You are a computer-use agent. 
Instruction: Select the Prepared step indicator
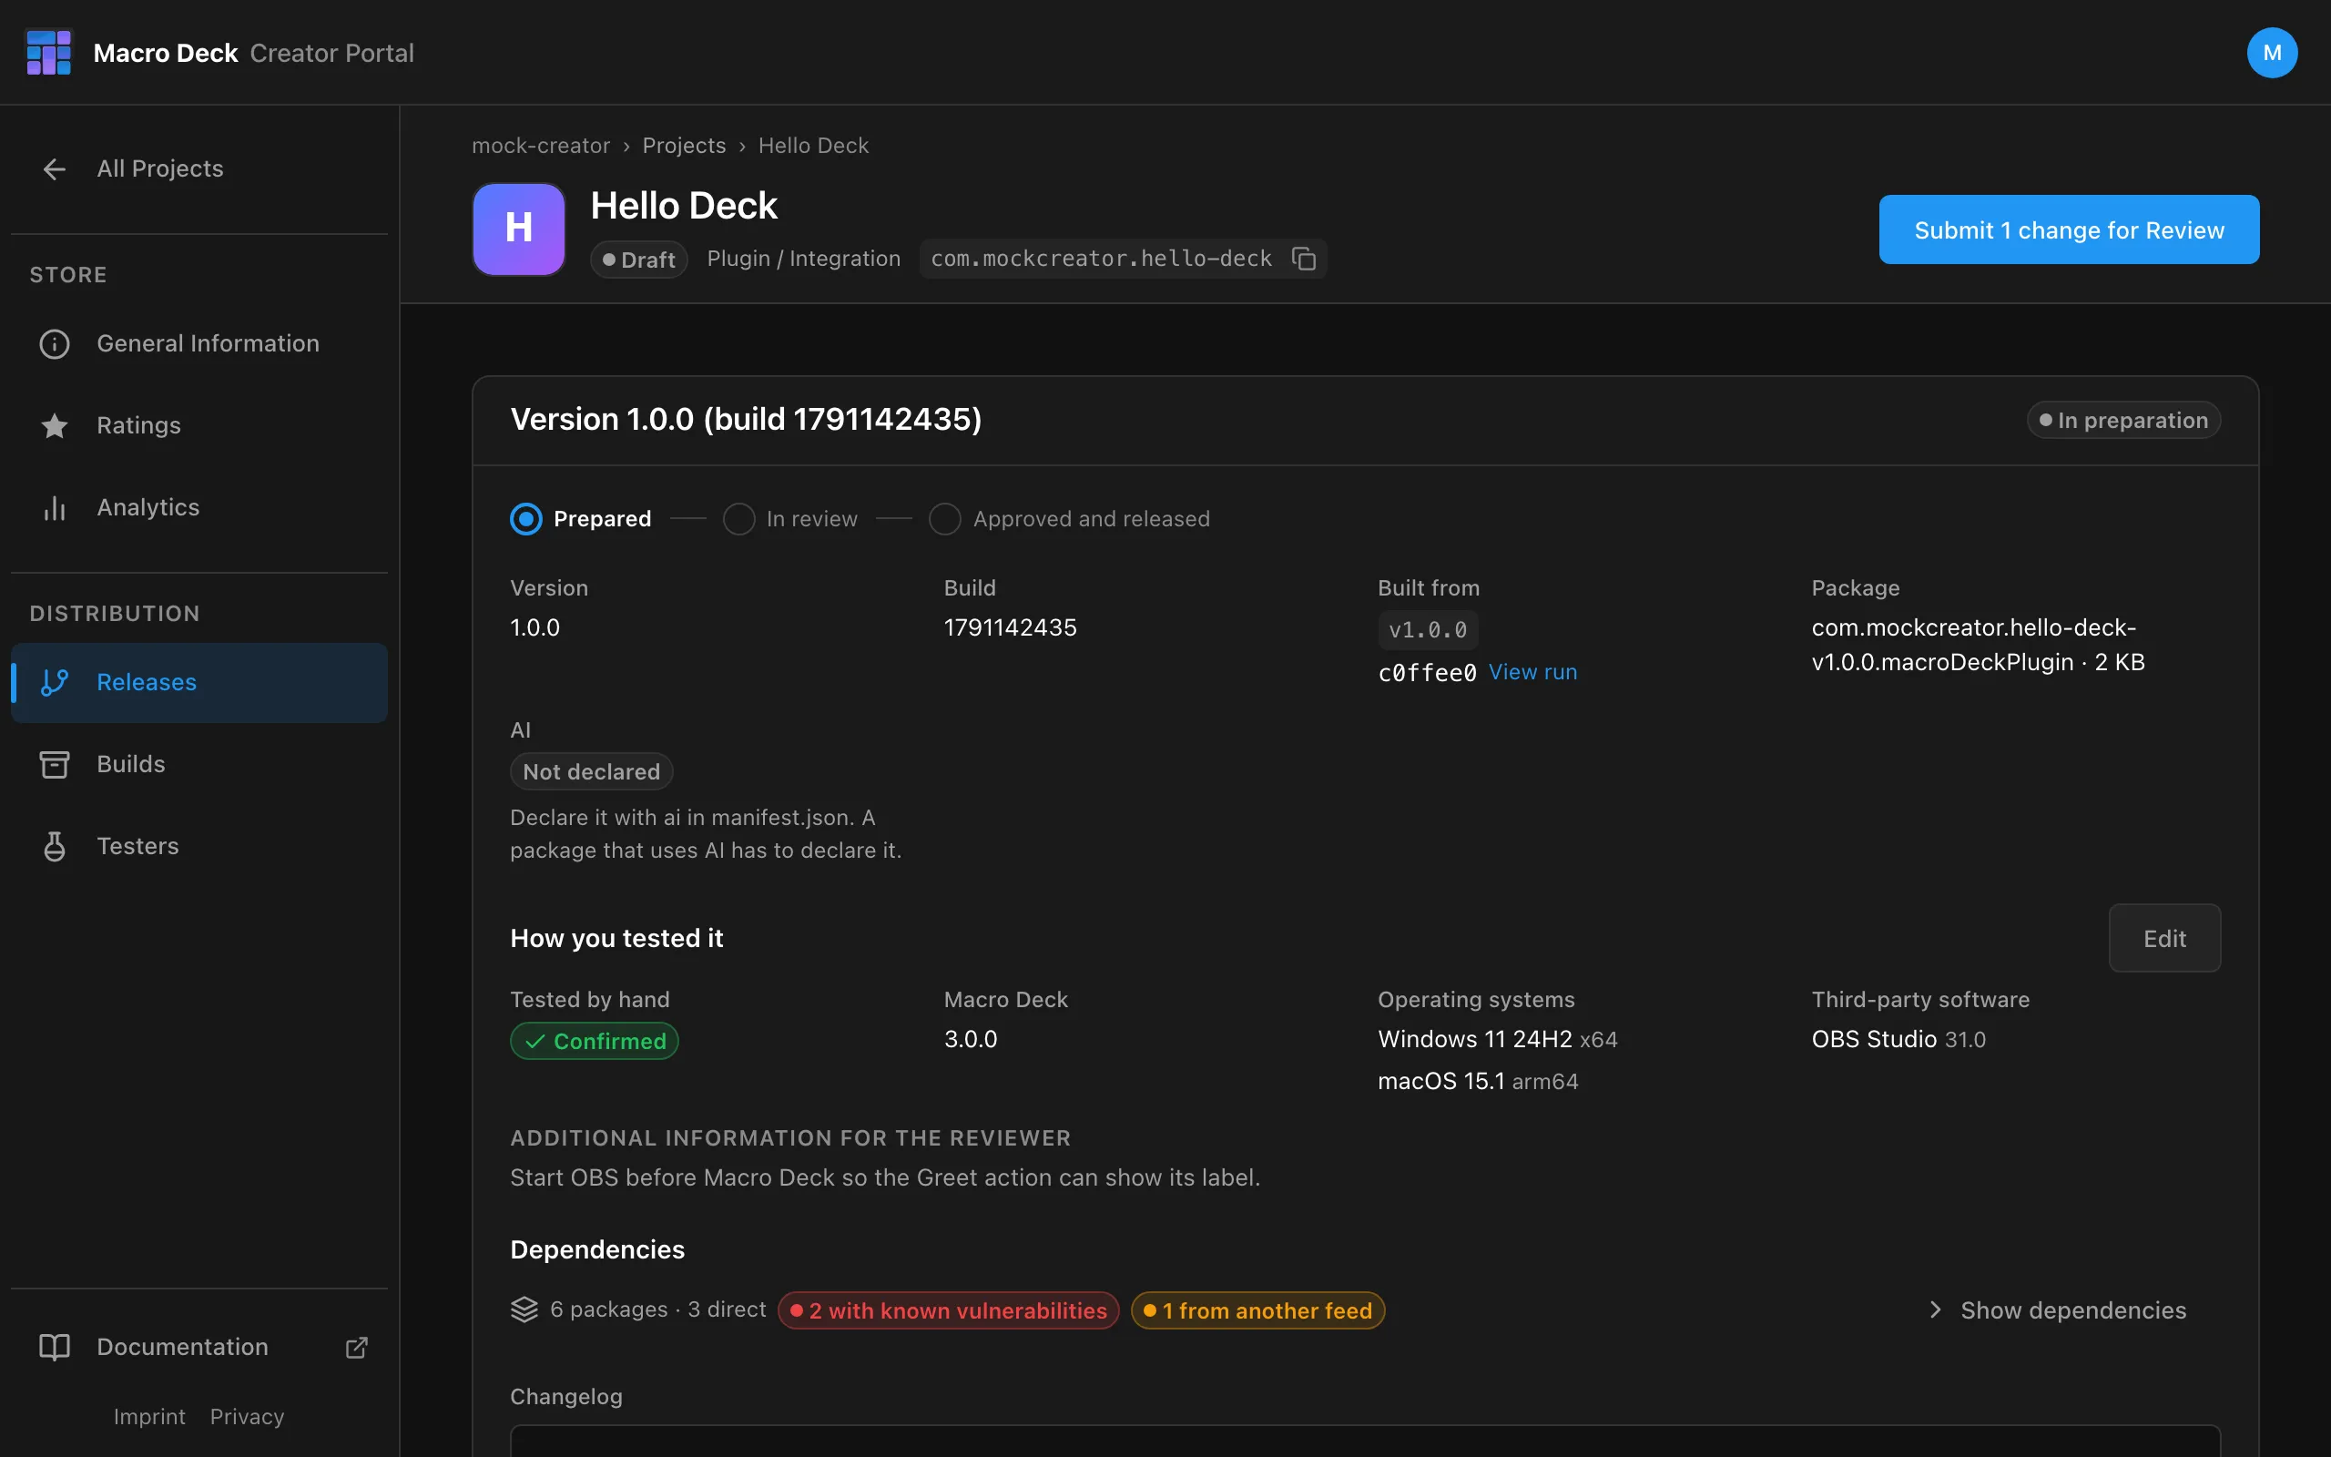coord(526,518)
